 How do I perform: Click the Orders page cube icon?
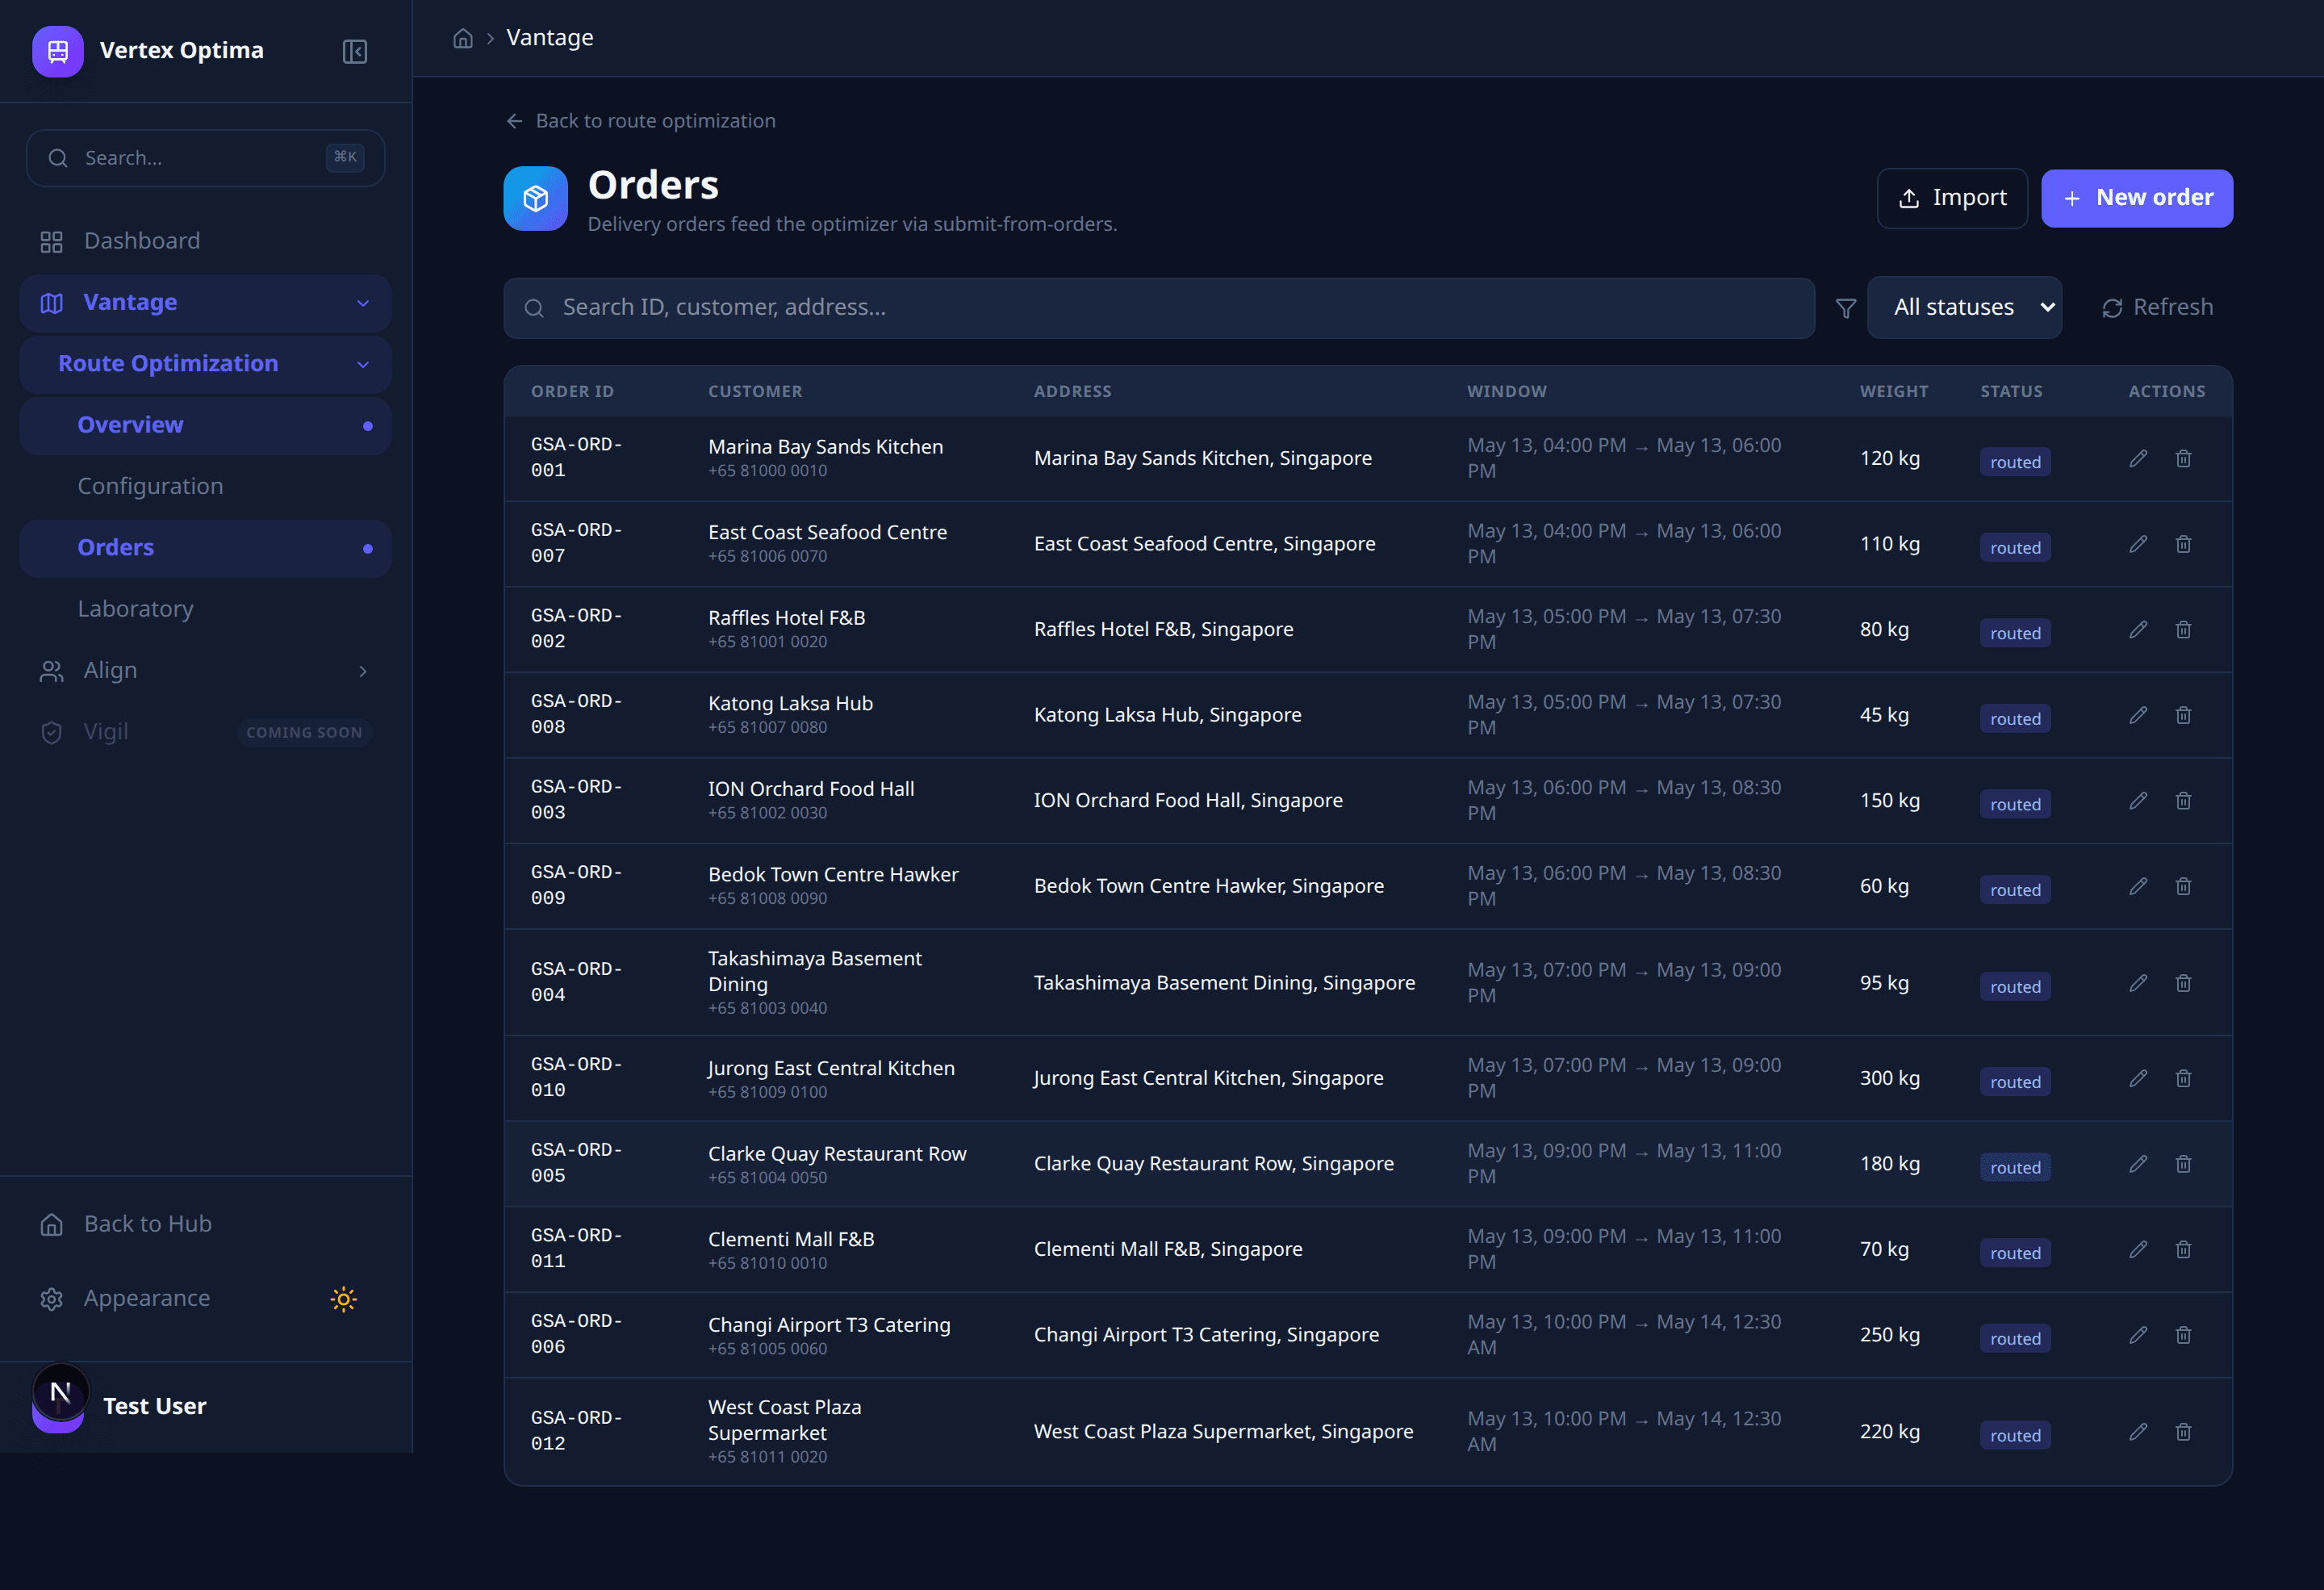(536, 198)
